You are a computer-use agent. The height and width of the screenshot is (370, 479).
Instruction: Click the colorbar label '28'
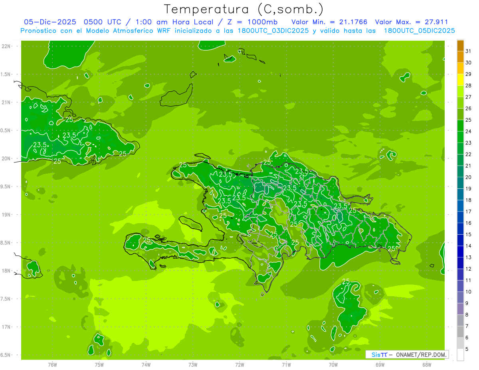point(468,85)
